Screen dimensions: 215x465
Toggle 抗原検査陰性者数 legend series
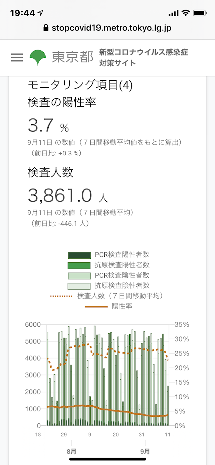tap(109, 286)
